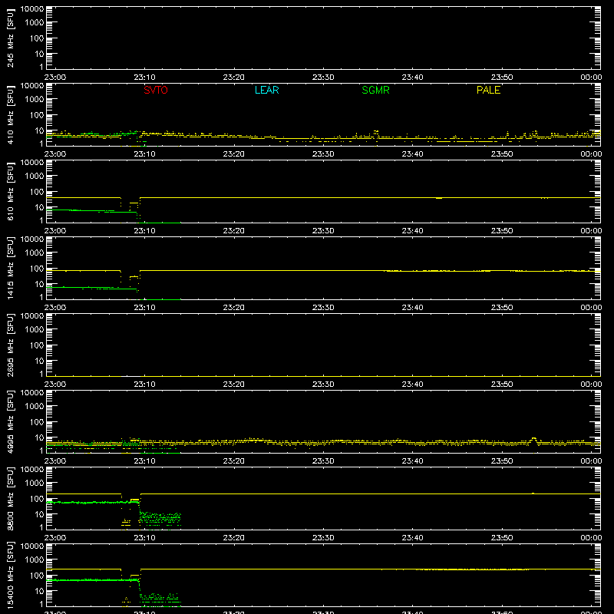Click 00:00 time label below 8800 MHz panel
Viewport: 614px width, 614px height.
point(591,538)
